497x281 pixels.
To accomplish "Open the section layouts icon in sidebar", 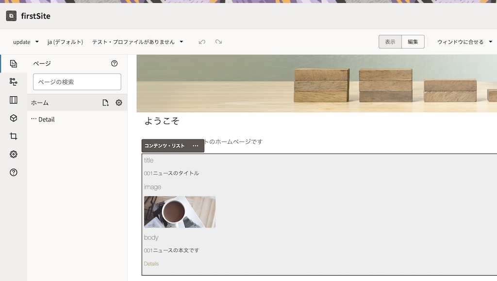I will (14, 100).
